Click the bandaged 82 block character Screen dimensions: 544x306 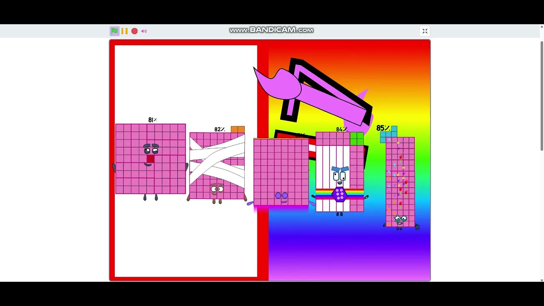click(217, 166)
